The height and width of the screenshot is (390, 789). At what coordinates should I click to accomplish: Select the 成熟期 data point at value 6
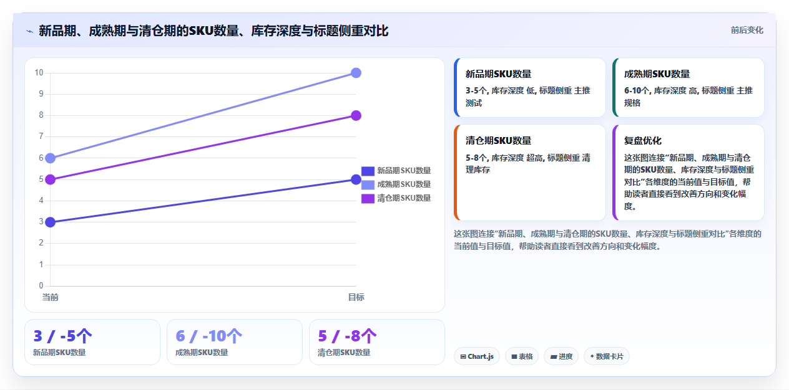point(51,158)
